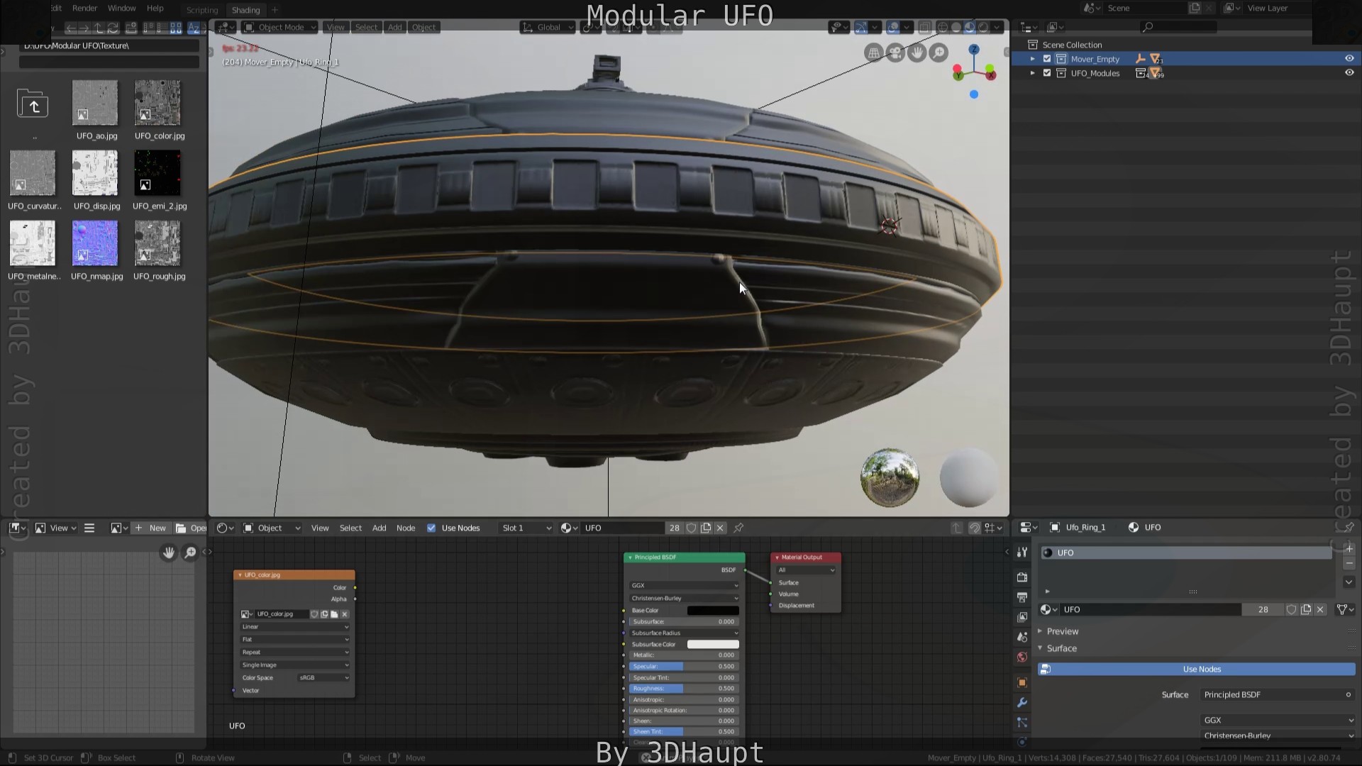
Task: Unlink the UFO material with the X button
Action: 1321,609
